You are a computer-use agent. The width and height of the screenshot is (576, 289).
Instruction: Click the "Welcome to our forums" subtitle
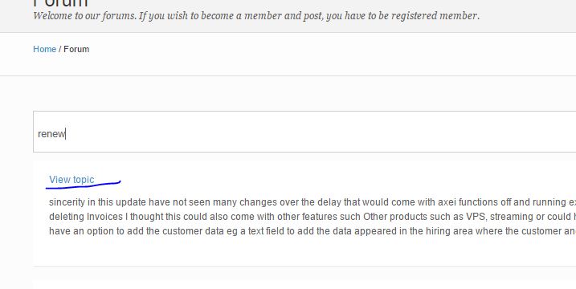click(x=256, y=16)
